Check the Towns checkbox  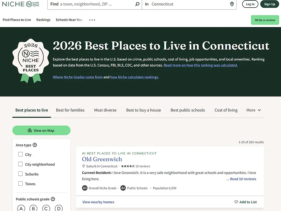point(20,184)
